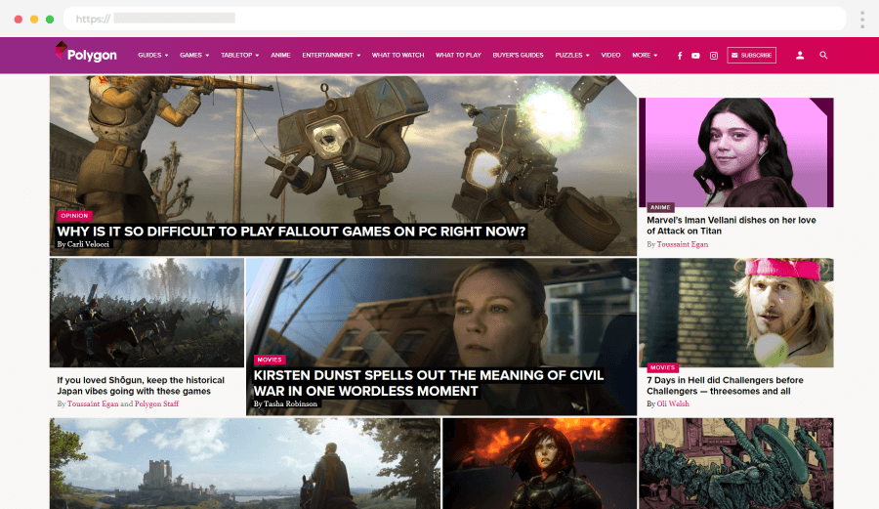Open site search magnifier icon
This screenshot has height=509, width=879.
point(823,55)
